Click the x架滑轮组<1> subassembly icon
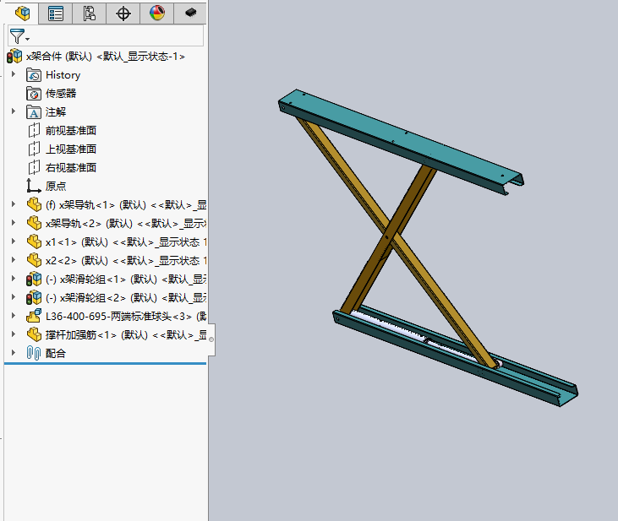618x521 pixels. pos(34,279)
